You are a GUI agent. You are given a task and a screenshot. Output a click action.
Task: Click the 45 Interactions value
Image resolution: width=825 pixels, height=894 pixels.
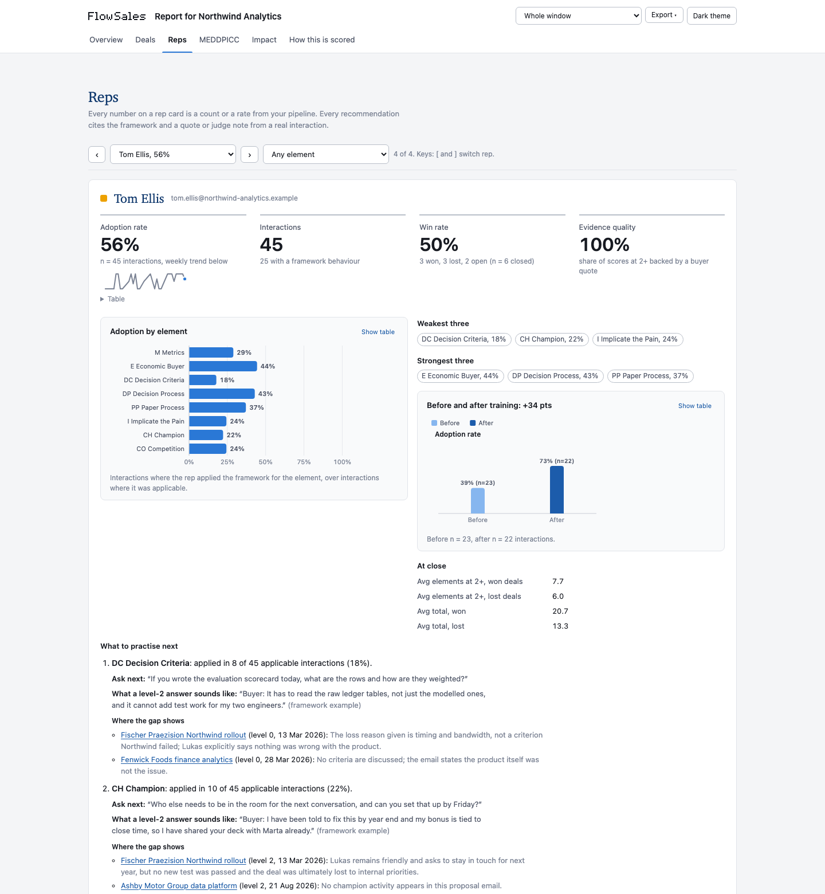(272, 245)
